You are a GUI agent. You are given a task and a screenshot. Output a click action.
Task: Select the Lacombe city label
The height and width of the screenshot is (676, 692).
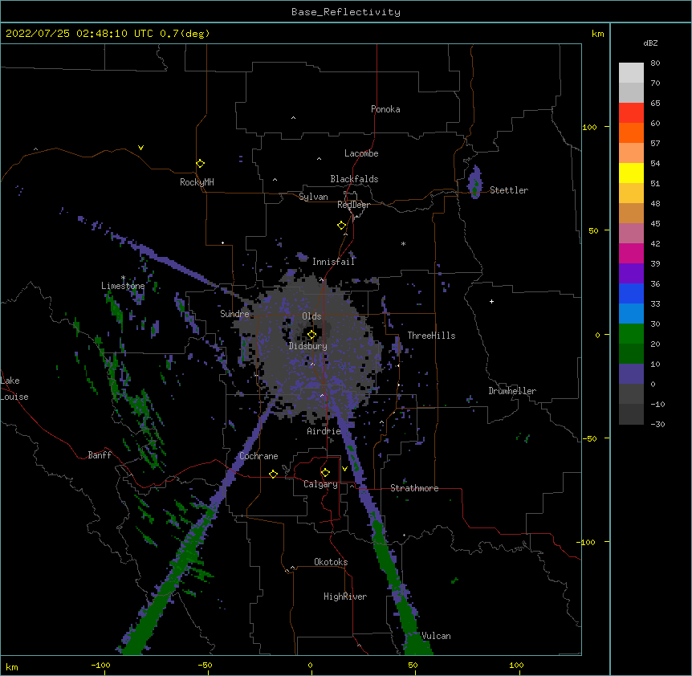point(361,153)
